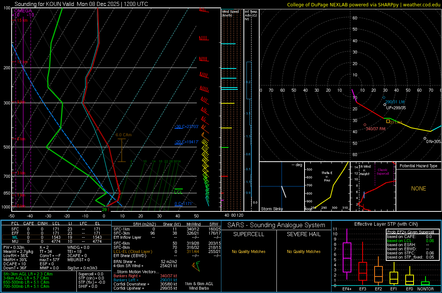The height and width of the screenshot is (293, 442).
Task: Click the SigSvr = 0 m3/s3 value
Action: [x=82, y=268]
